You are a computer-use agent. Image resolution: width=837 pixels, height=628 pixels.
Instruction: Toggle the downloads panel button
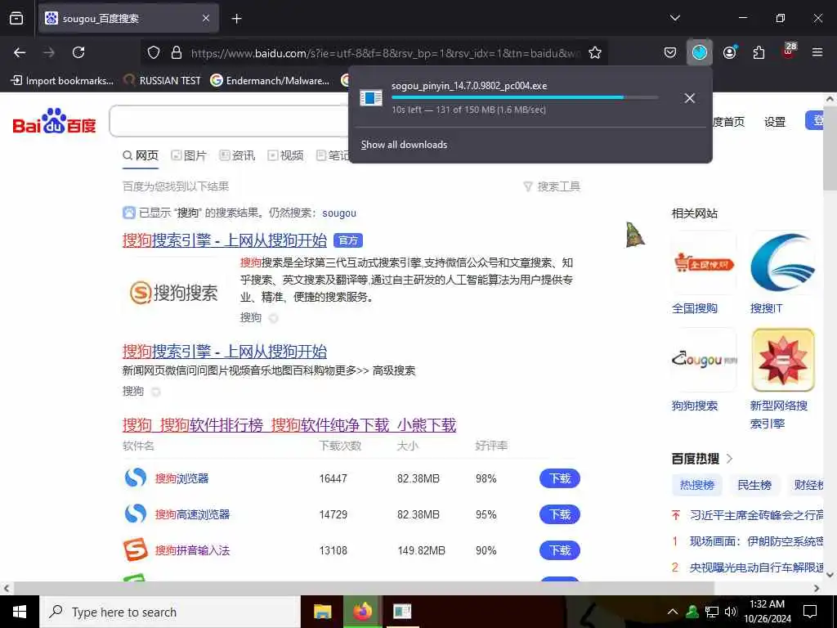(x=700, y=52)
